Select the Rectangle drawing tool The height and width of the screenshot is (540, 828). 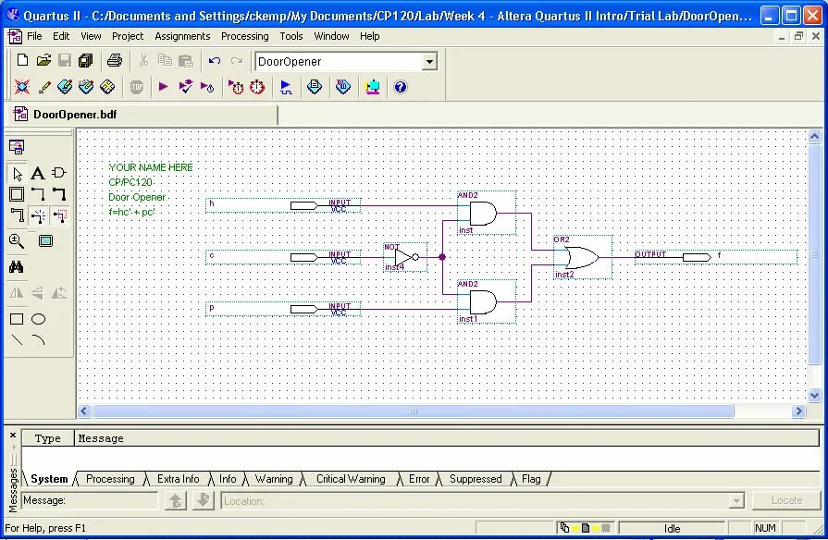(x=15, y=319)
